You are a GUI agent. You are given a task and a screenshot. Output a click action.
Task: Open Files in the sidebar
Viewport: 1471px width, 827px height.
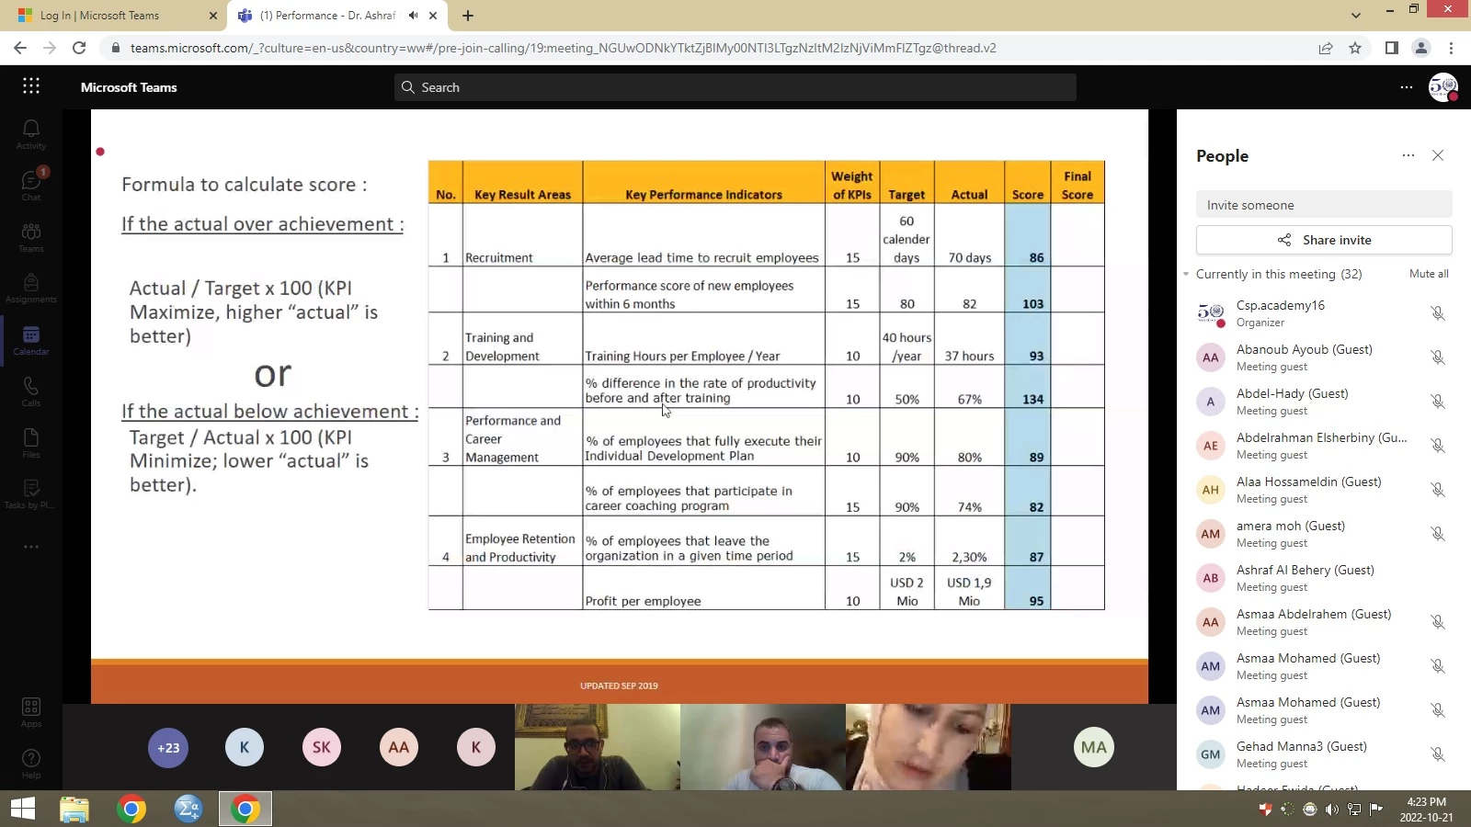click(x=31, y=442)
